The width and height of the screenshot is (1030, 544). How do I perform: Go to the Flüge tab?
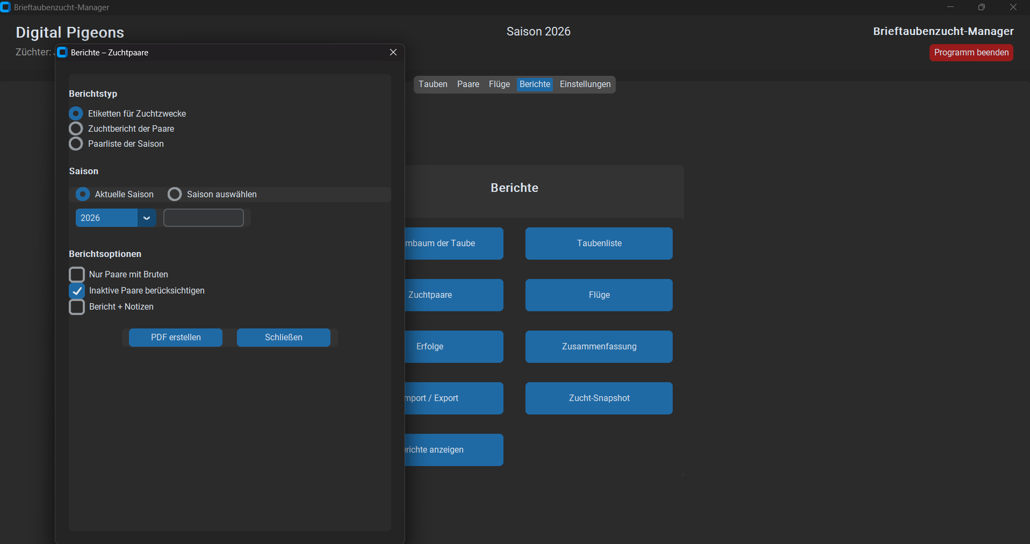pos(499,84)
